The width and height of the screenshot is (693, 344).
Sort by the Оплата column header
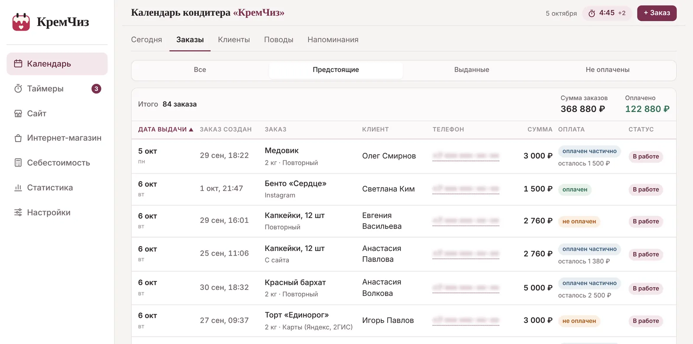click(571, 129)
